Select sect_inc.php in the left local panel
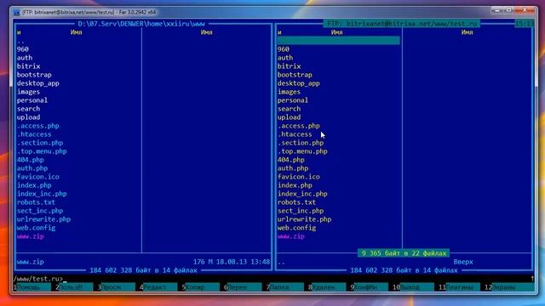 tap(40, 211)
